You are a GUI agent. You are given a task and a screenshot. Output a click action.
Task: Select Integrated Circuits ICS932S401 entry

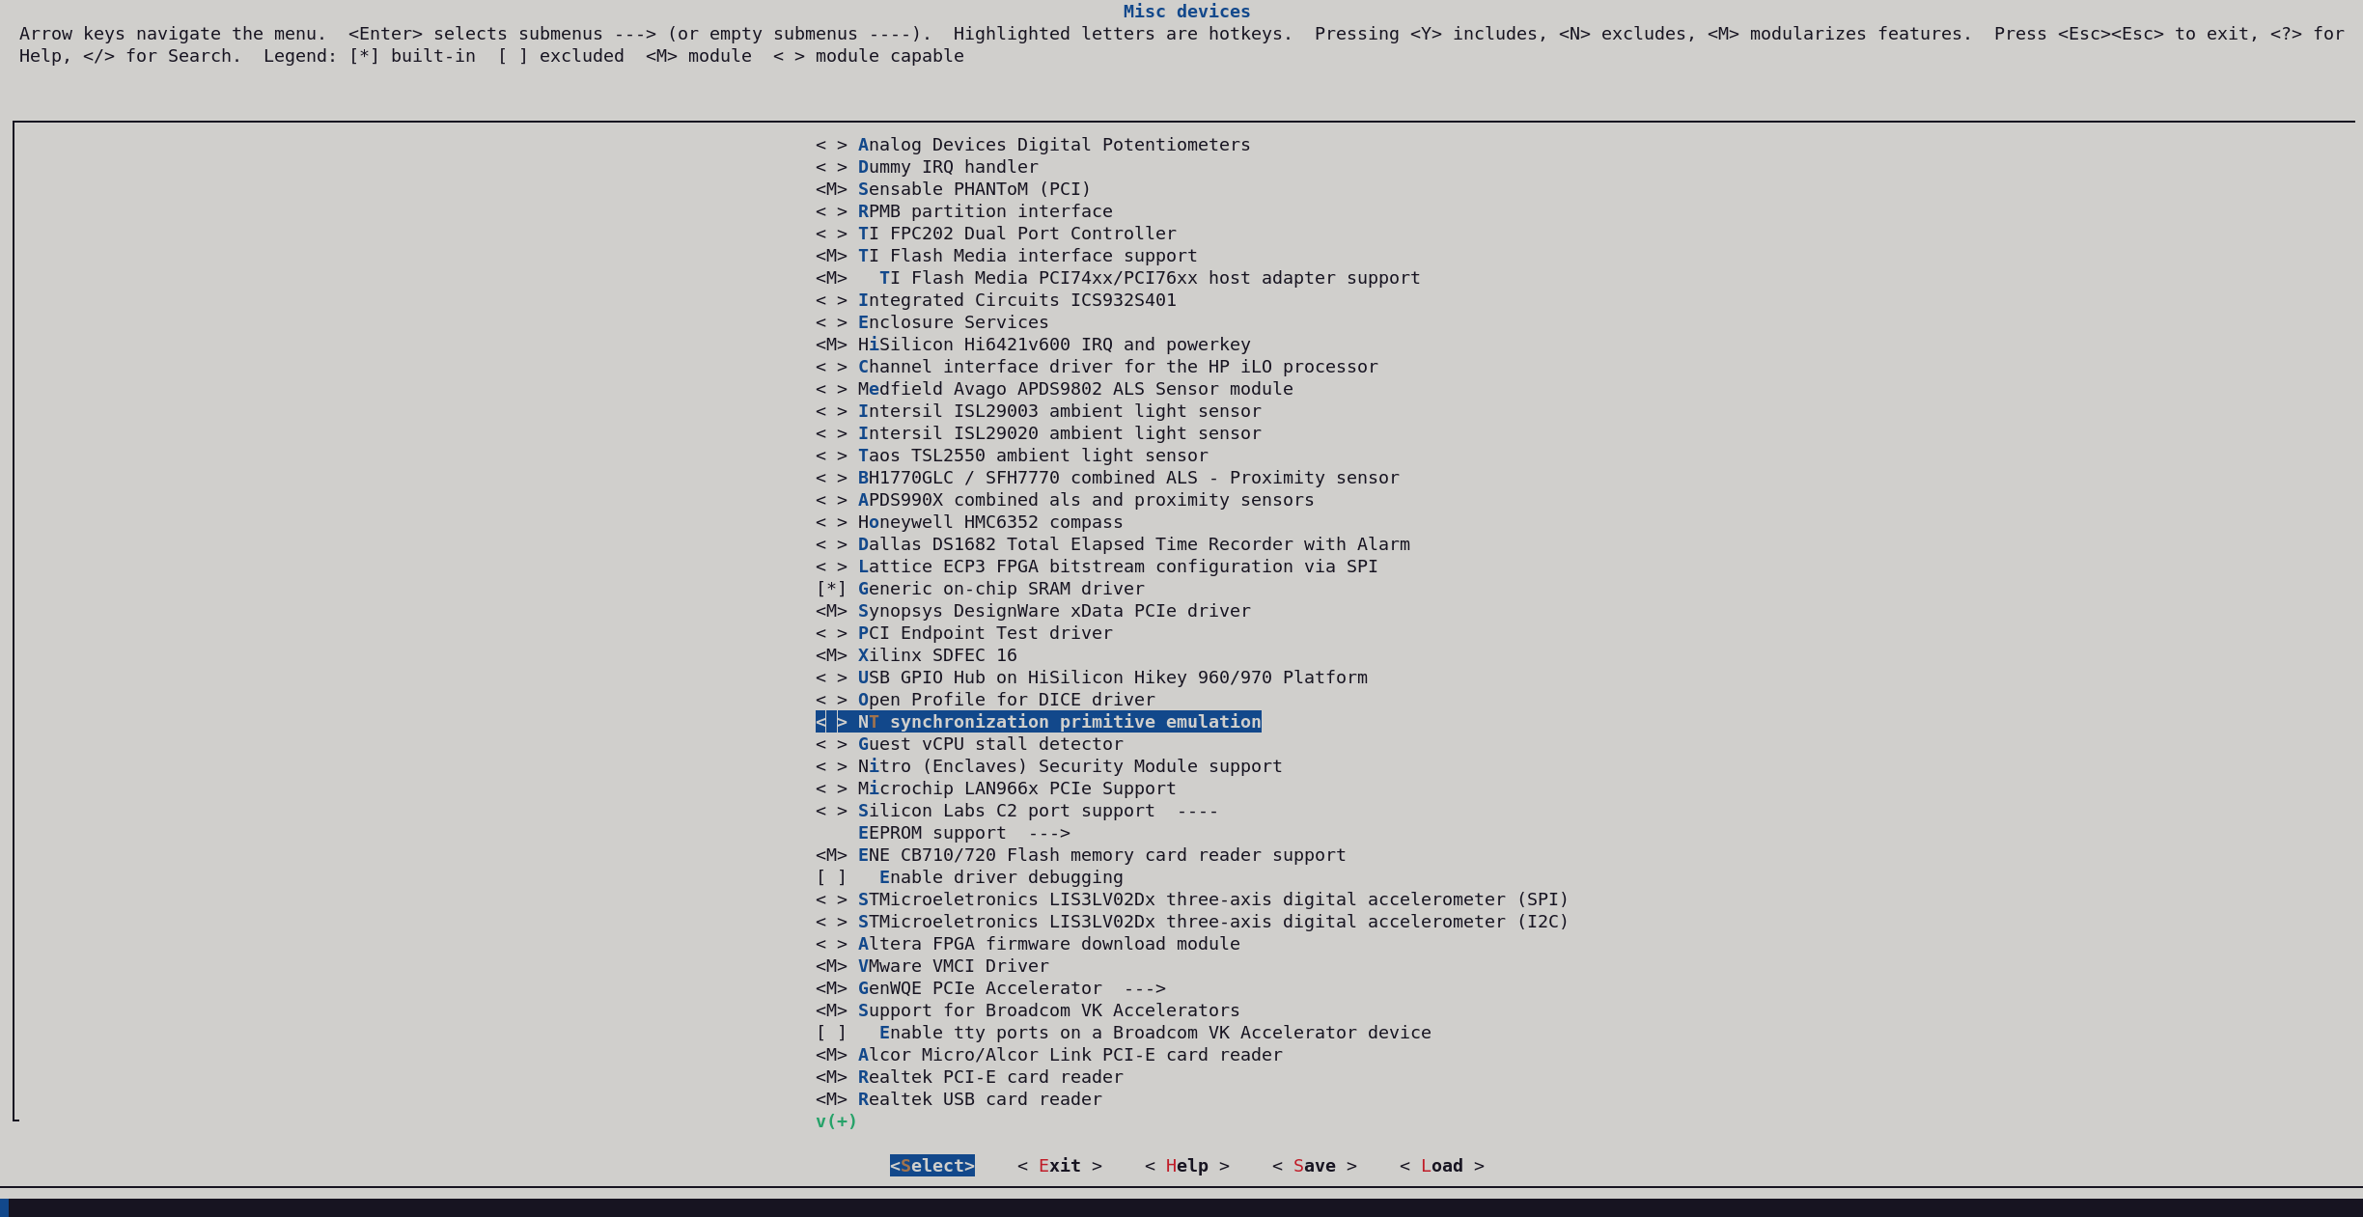pos(995,300)
